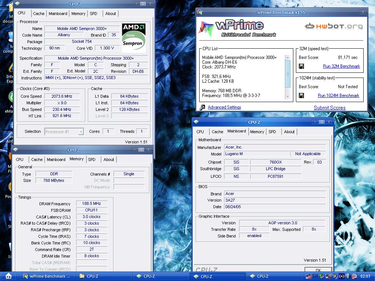375x281 pixels.
Task: Open the Advanced Settings link
Action: tap(224, 107)
